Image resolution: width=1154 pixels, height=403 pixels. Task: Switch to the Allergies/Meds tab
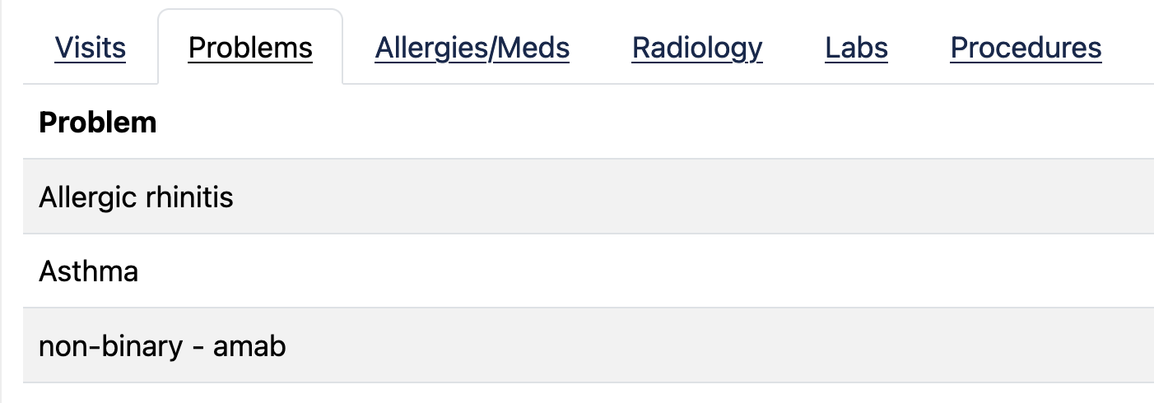pyautogui.click(x=472, y=48)
